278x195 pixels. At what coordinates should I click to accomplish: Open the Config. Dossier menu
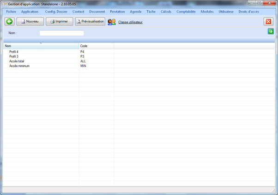pos(56,12)
